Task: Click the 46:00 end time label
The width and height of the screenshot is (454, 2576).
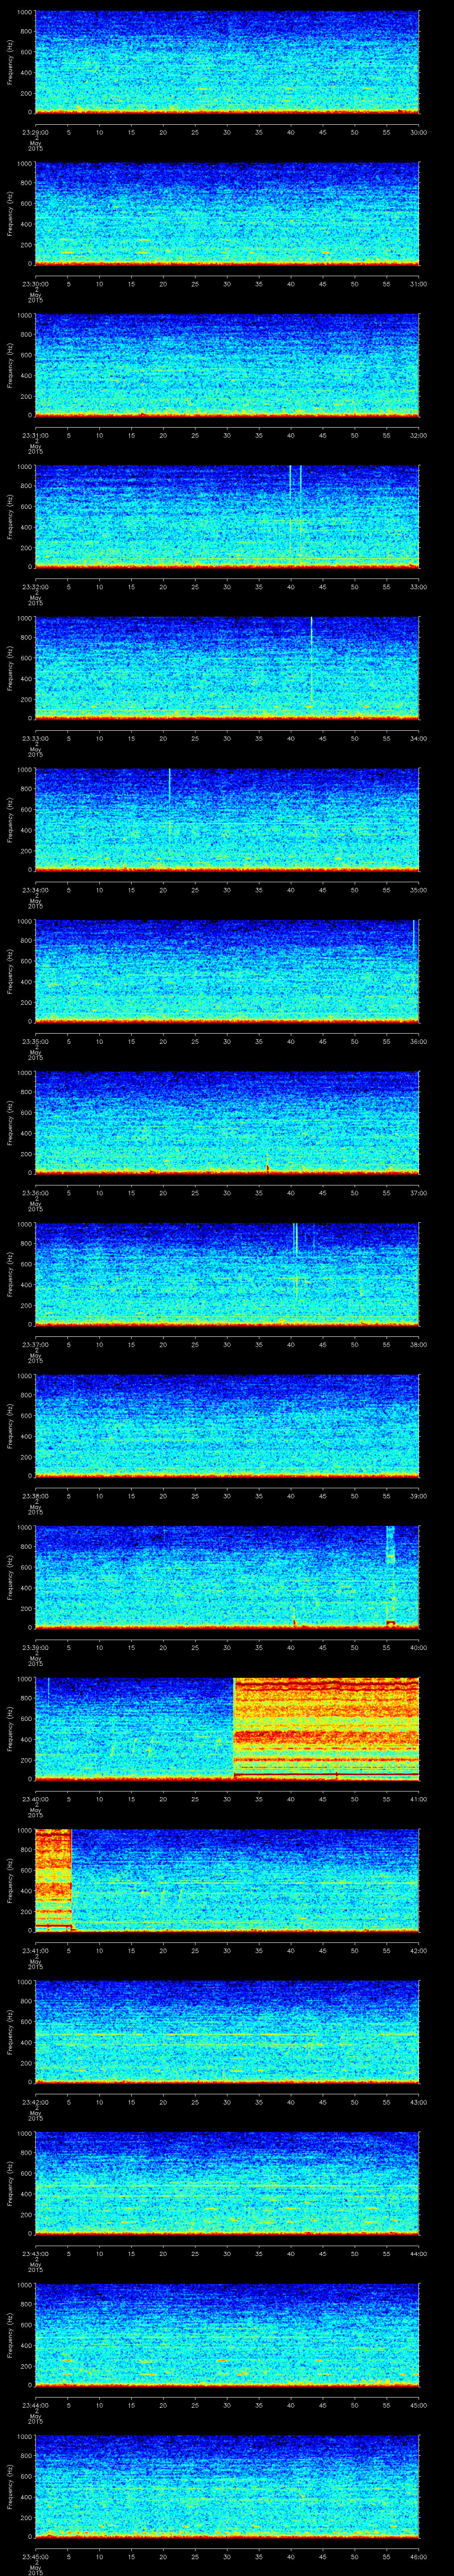Action: 418,2556
